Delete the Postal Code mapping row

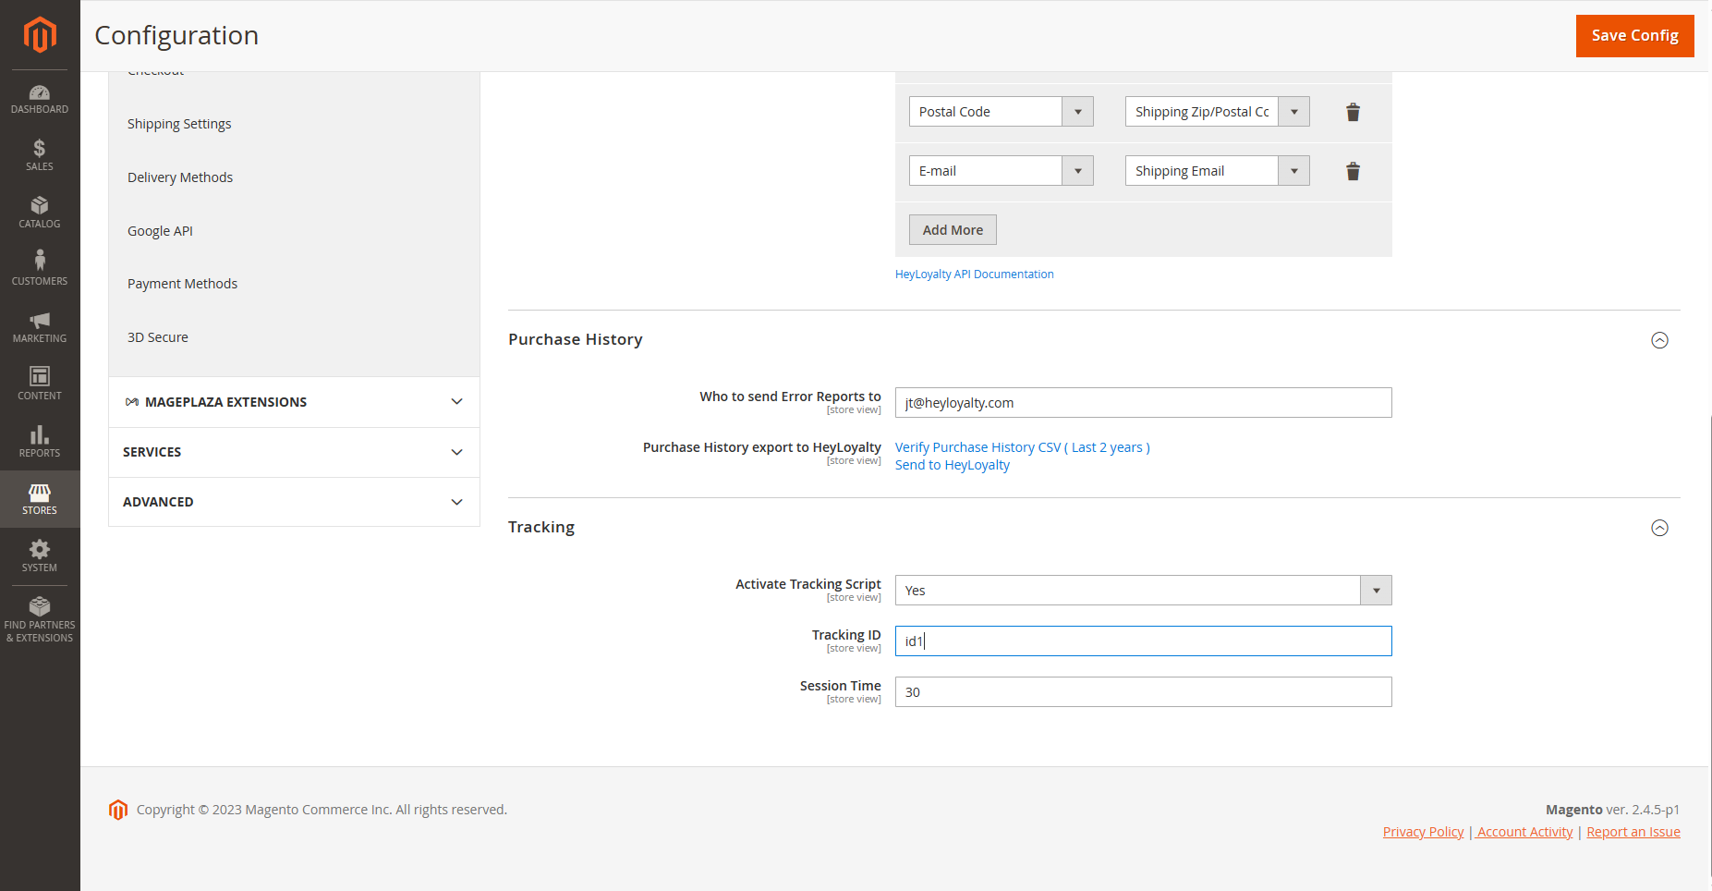[1353, 112]
